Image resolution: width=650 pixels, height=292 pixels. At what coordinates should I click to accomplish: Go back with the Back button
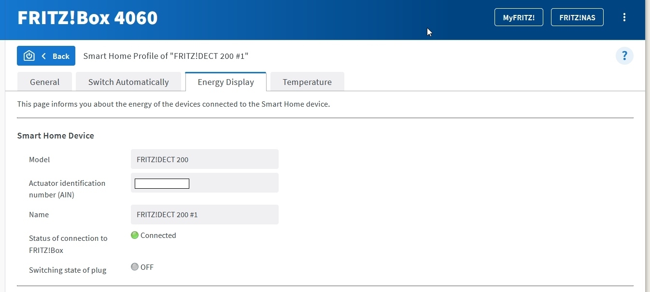[x=46, y=56]
